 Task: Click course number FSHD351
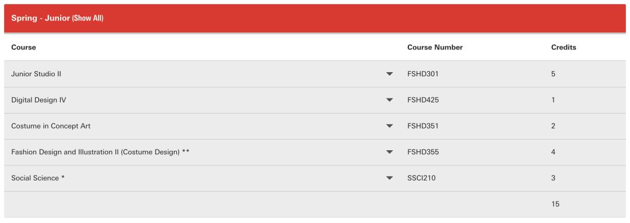(423, 126)
